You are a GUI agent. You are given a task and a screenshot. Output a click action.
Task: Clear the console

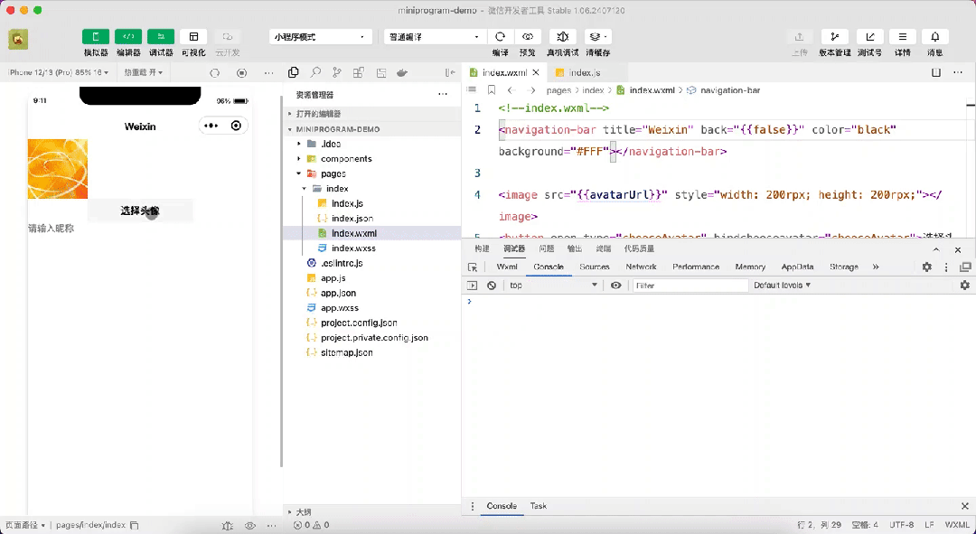click(492, 285)
